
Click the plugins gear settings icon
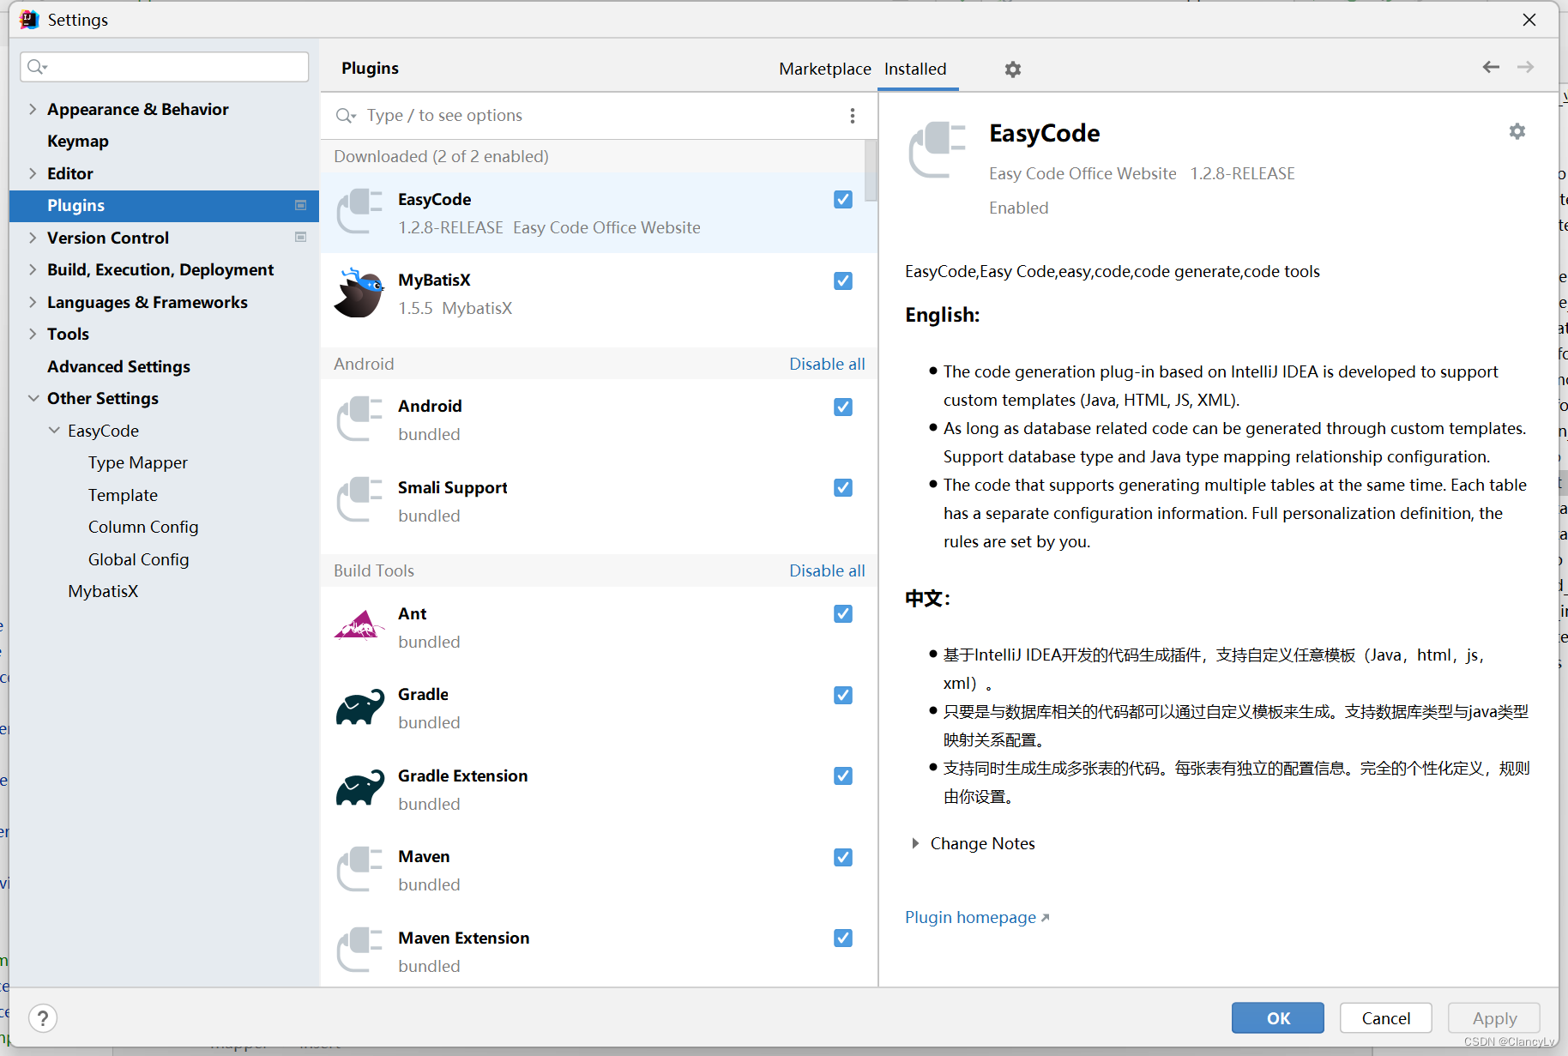tap(1013, 69)
